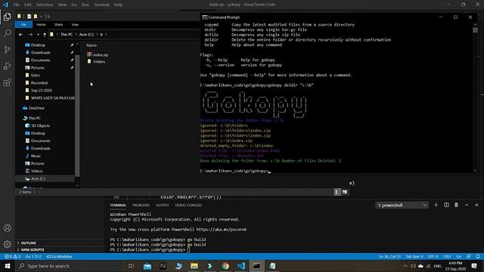Open the VS Code Explorer view
484x272 pixels.
pos(7,17)
